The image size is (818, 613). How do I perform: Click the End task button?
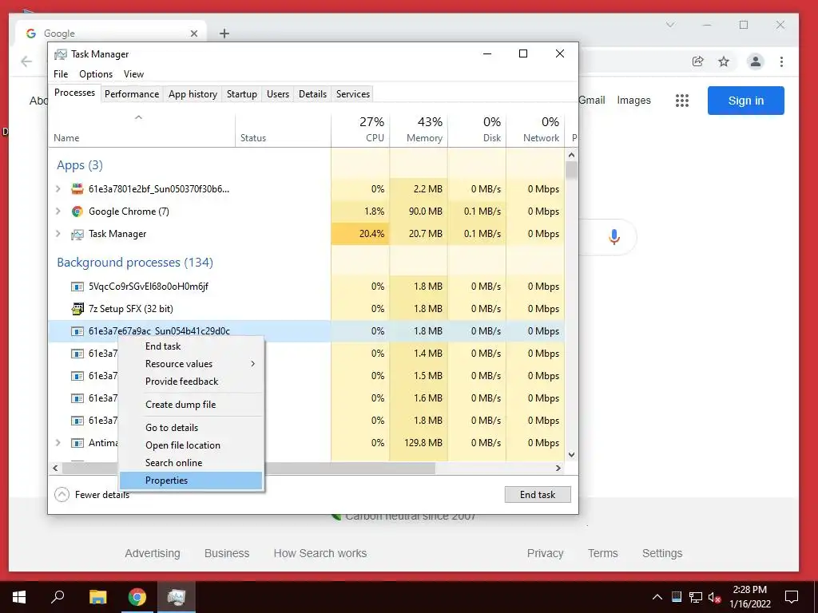538,494
